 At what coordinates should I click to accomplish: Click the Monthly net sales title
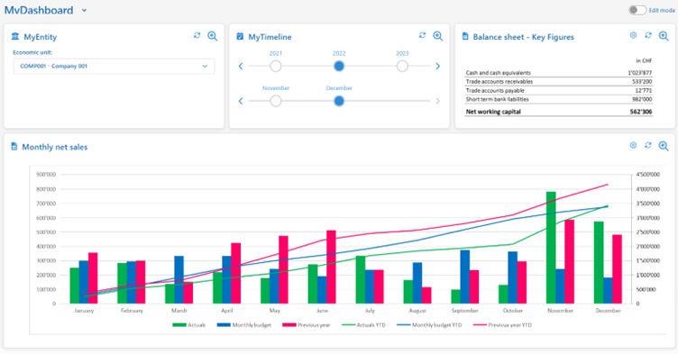[x=55, y=147]
